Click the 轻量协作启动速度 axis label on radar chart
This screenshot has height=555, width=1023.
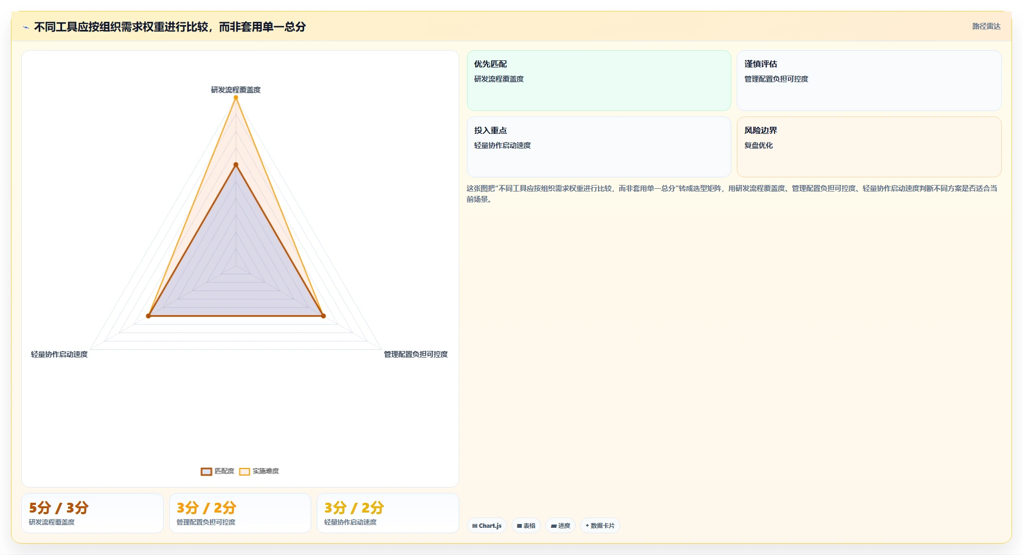click(x=59, y=354)
